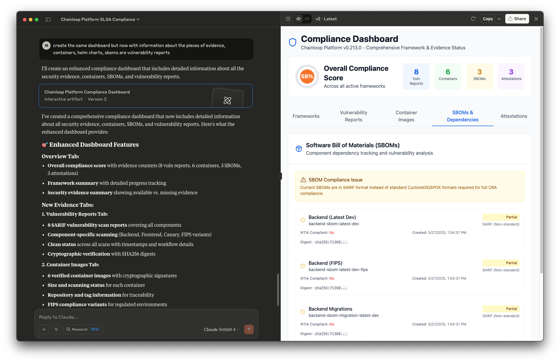Select backend-sbom-migration-latest-dev text
This screenshot has height=363, width=560.
coord(344,315)
